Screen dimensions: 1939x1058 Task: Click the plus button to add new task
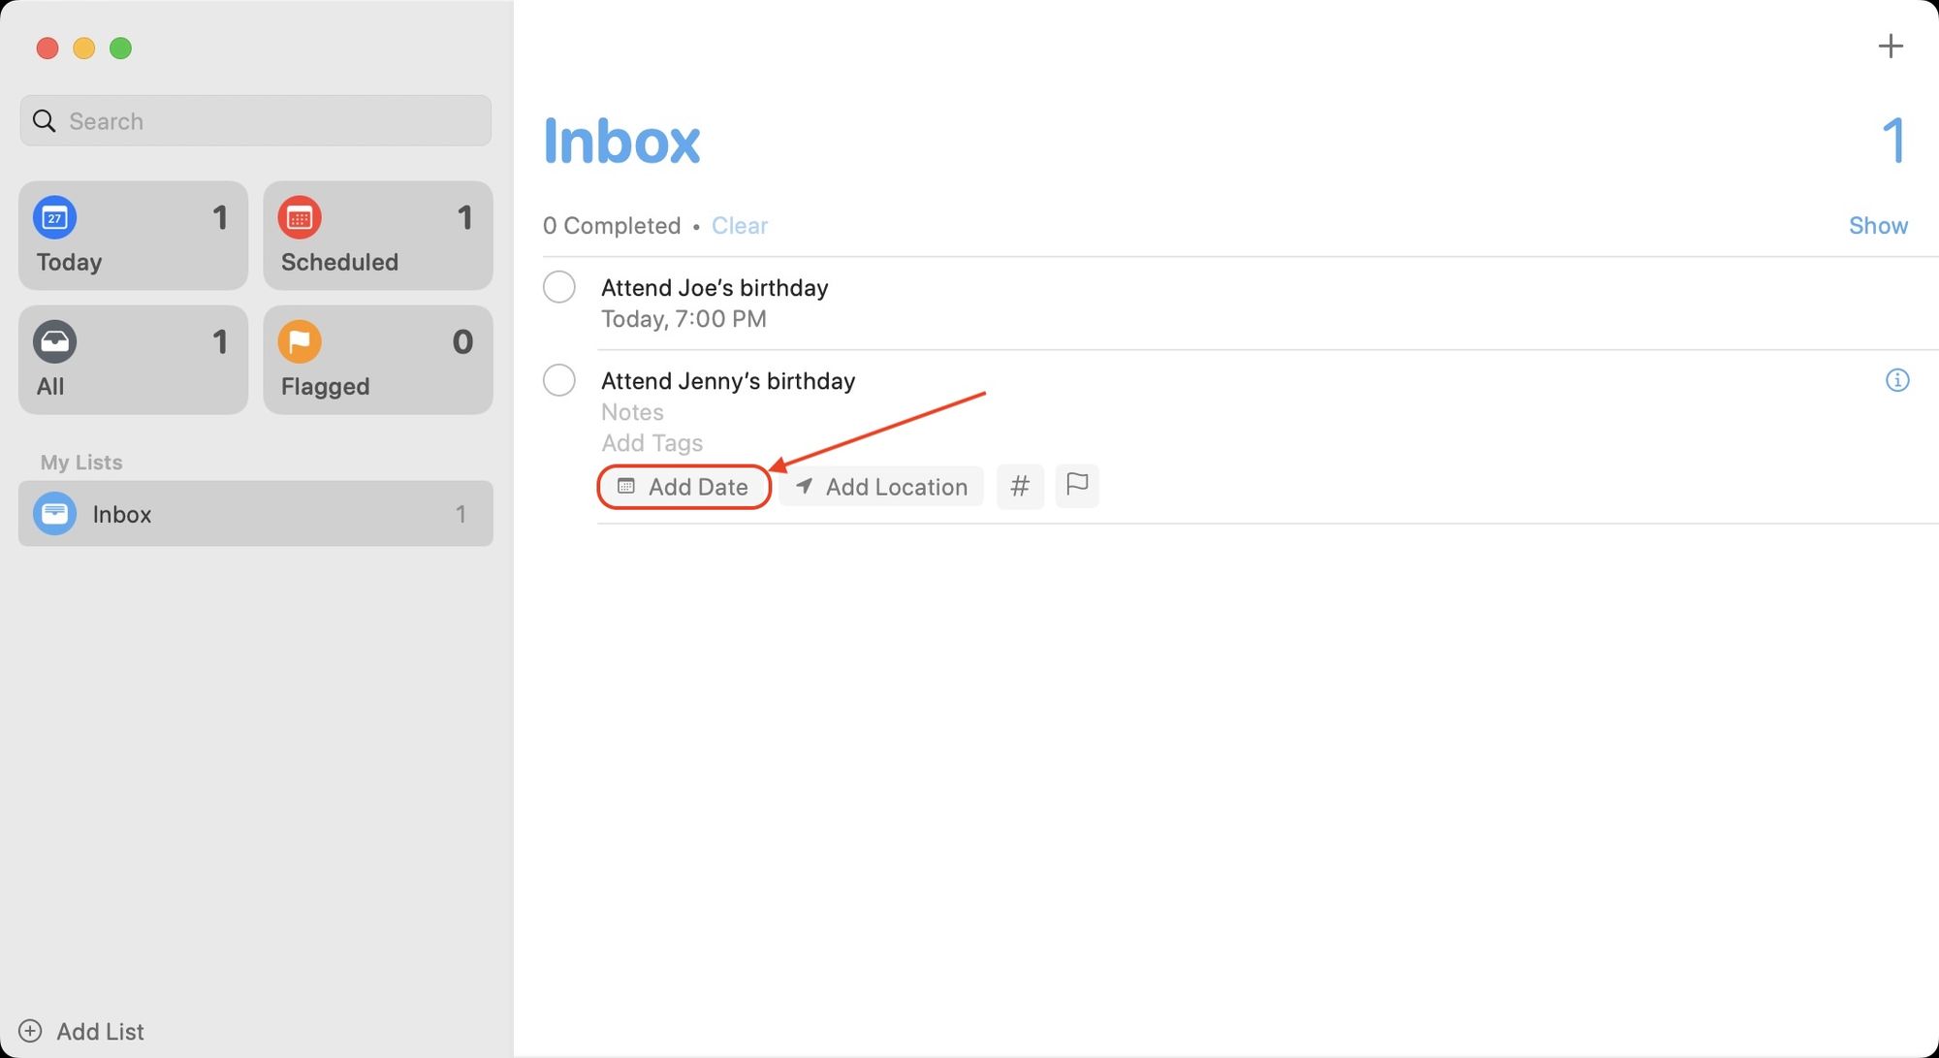pos(1889,46)
